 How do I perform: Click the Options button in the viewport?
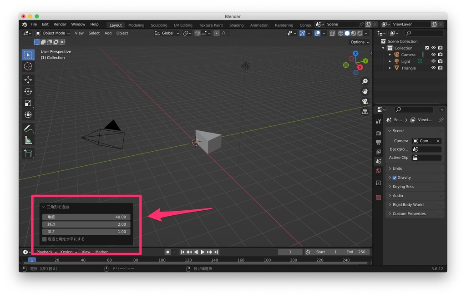point(359,41)
